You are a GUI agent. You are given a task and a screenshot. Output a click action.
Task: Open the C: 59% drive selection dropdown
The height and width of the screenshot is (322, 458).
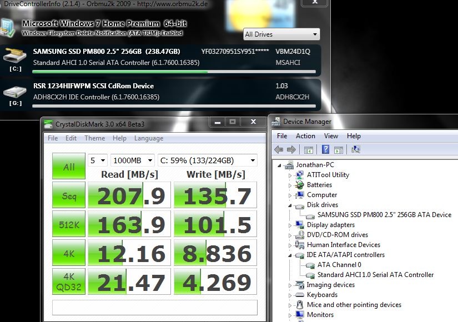point(208,160)
